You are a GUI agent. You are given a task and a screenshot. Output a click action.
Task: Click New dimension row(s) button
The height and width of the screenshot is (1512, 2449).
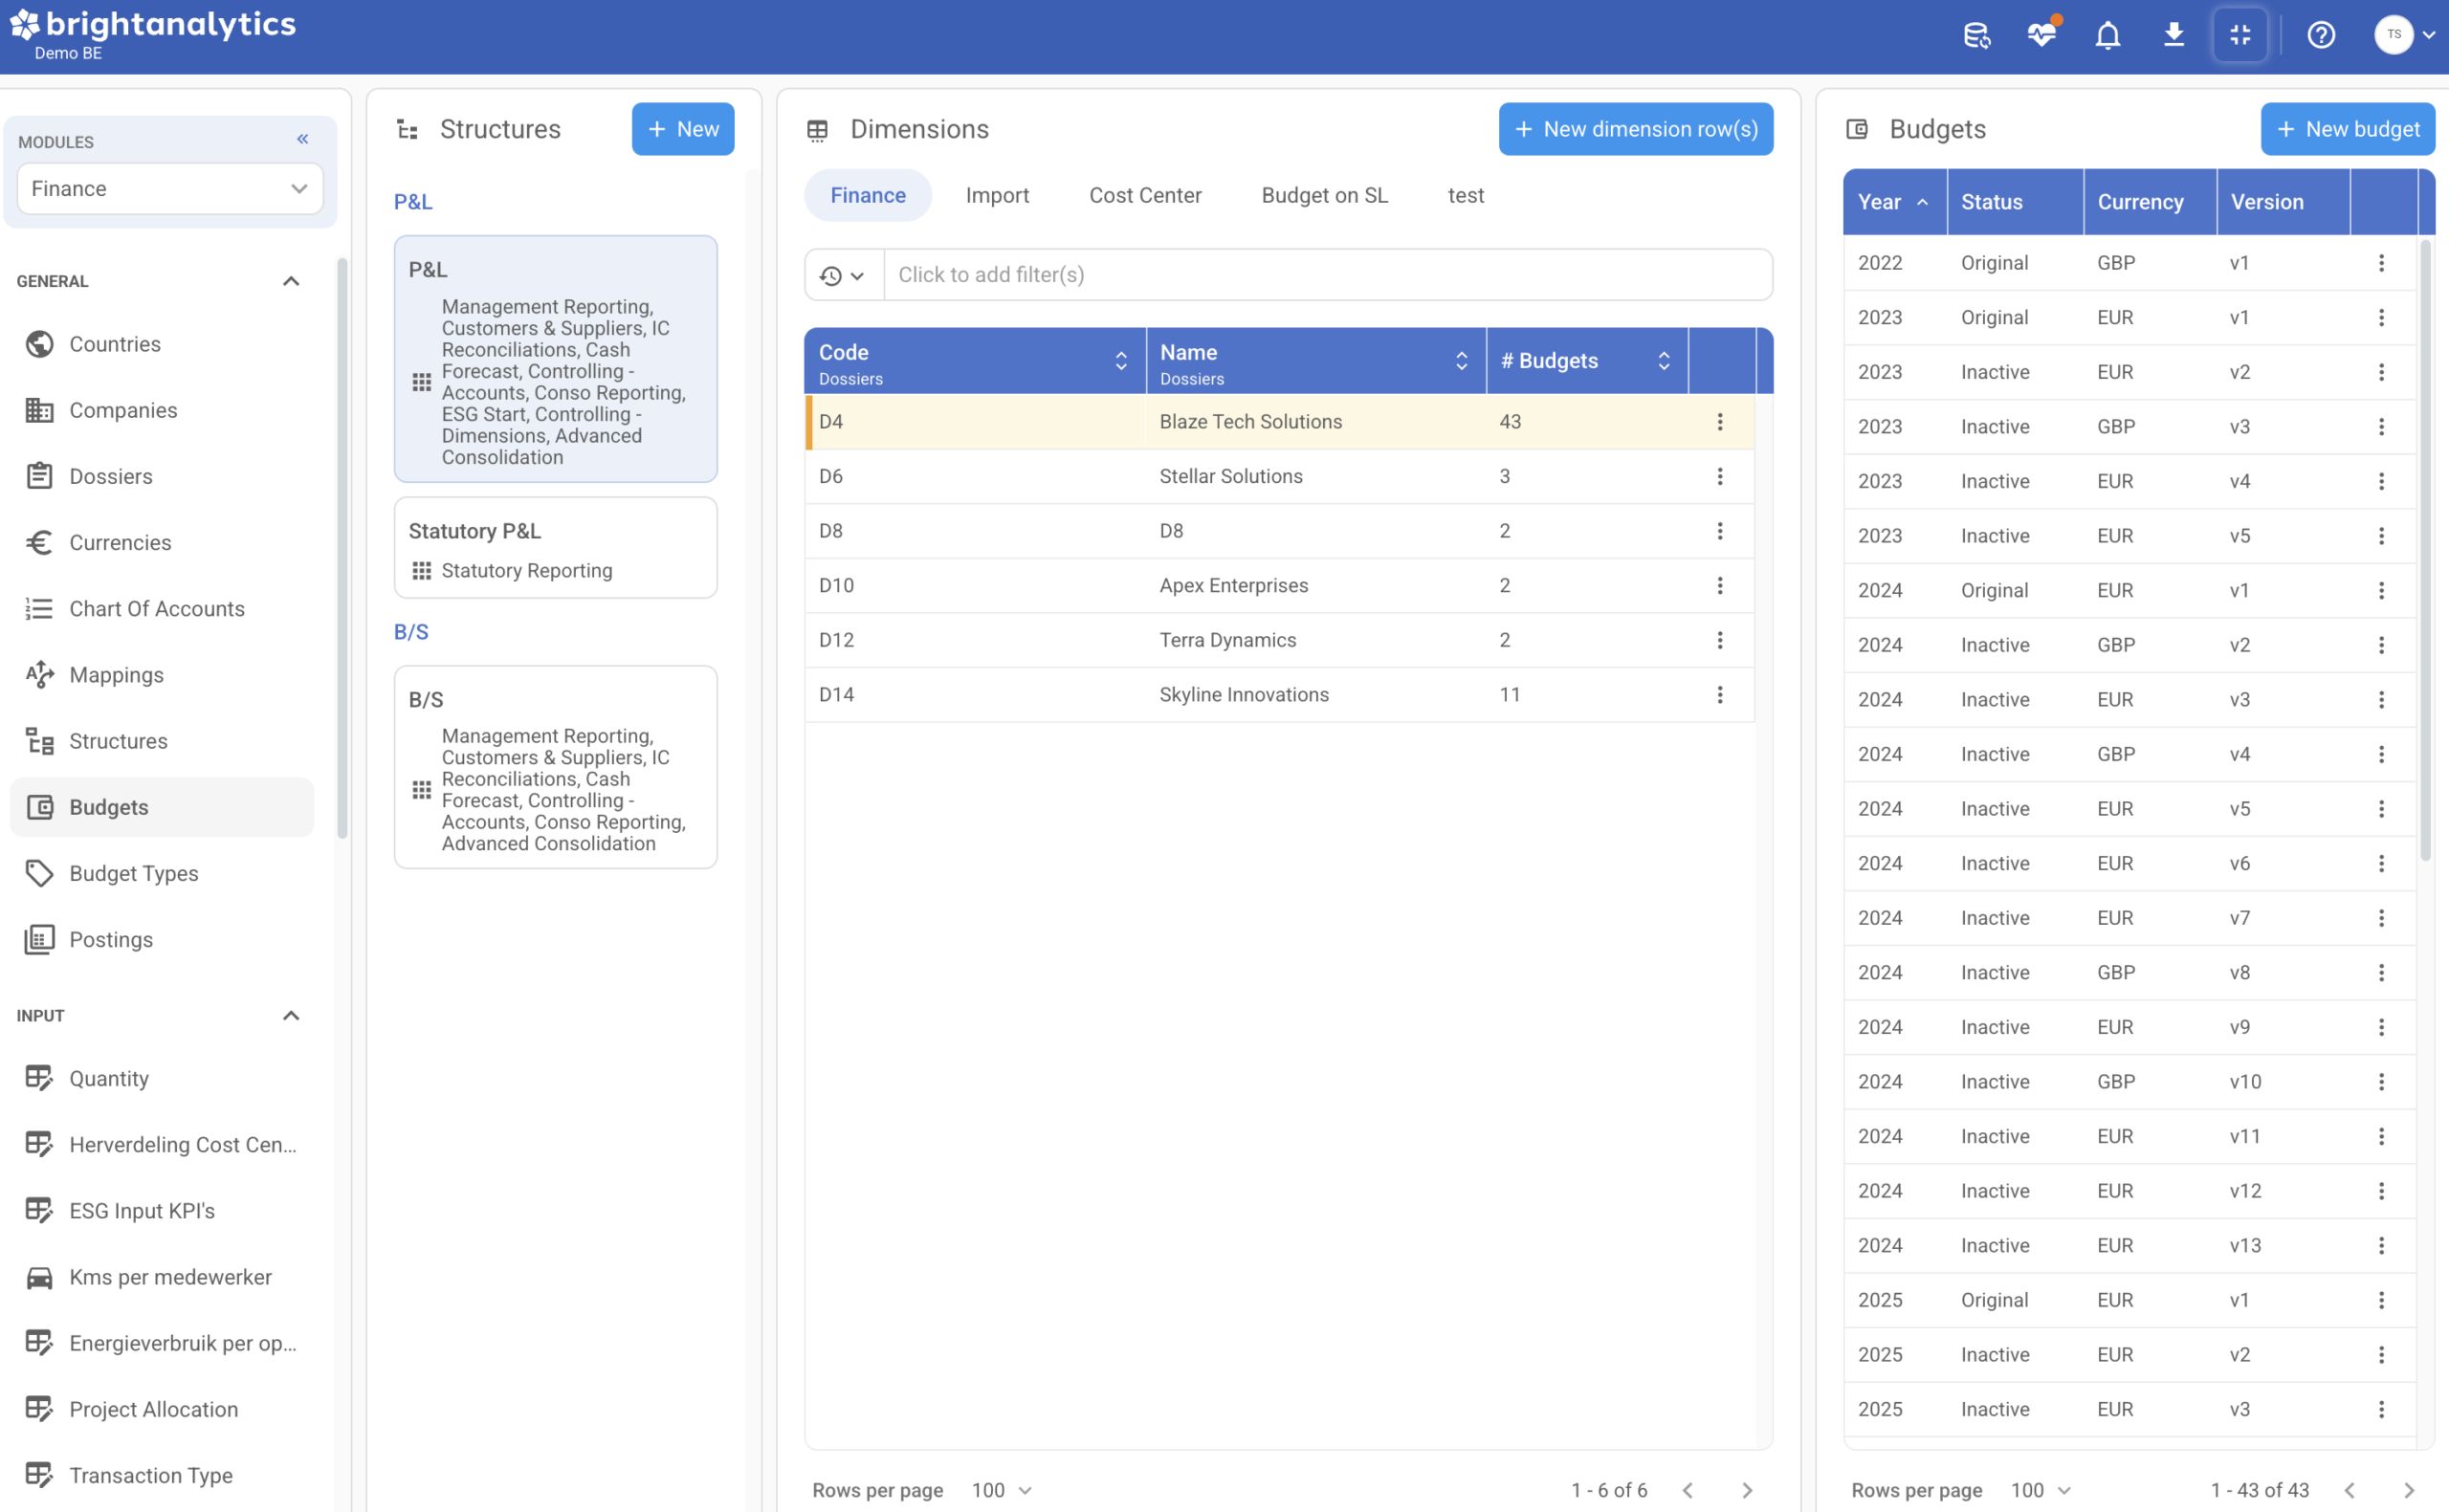[x=1636, y=129]
